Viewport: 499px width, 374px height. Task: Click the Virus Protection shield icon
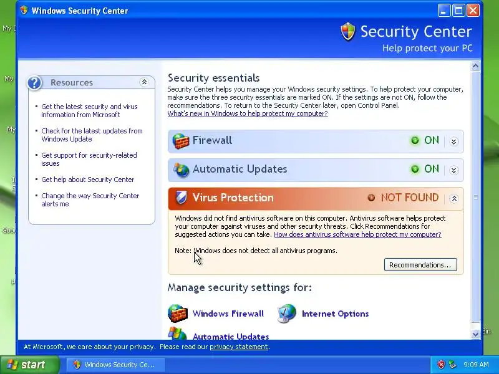[x=181, y=198]
